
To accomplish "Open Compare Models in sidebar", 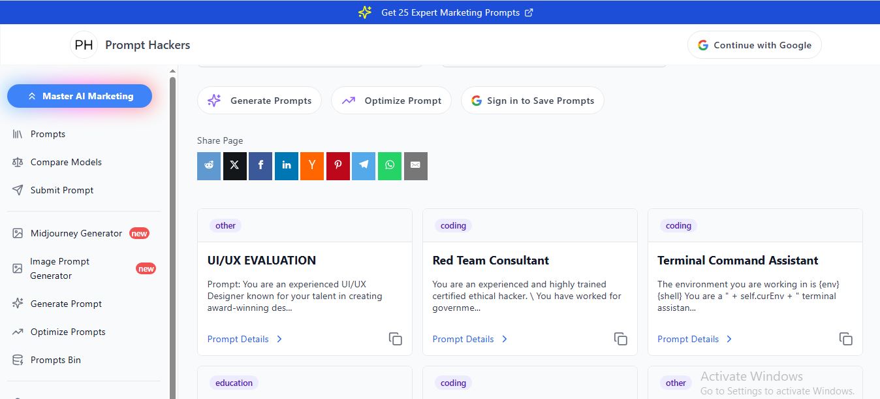I will tap(66, 162).
